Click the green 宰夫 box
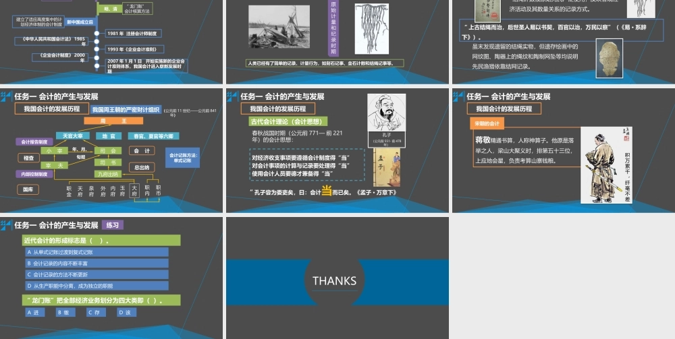 pyautogui.click(x=54, y=165)
